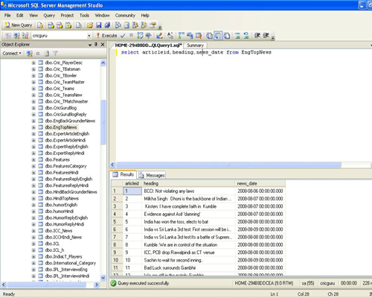Click the Specify Values for Template Parameters icon
The image size is (372, 298).
click(x=170, y=36)
